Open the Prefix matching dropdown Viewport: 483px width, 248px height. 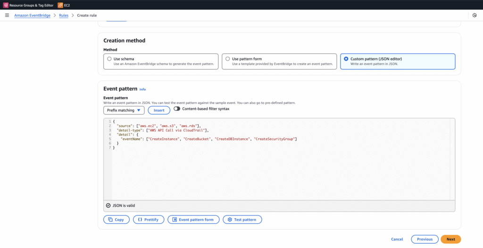[124, 110]
